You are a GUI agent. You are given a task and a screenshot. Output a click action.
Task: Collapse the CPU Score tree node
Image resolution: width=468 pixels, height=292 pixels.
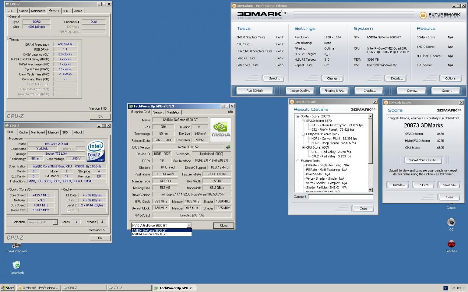coord(303,148)
